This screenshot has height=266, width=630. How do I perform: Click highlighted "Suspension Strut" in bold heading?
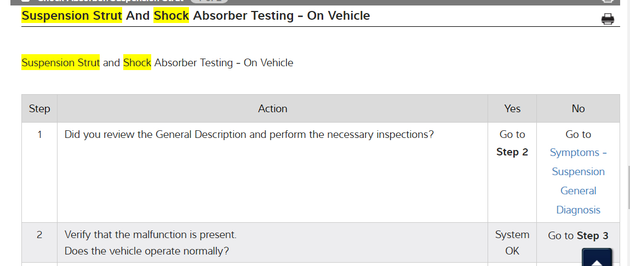72,15
